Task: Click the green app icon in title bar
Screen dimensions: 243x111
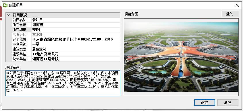Action: pyautogui.click(x=5, y=5)
